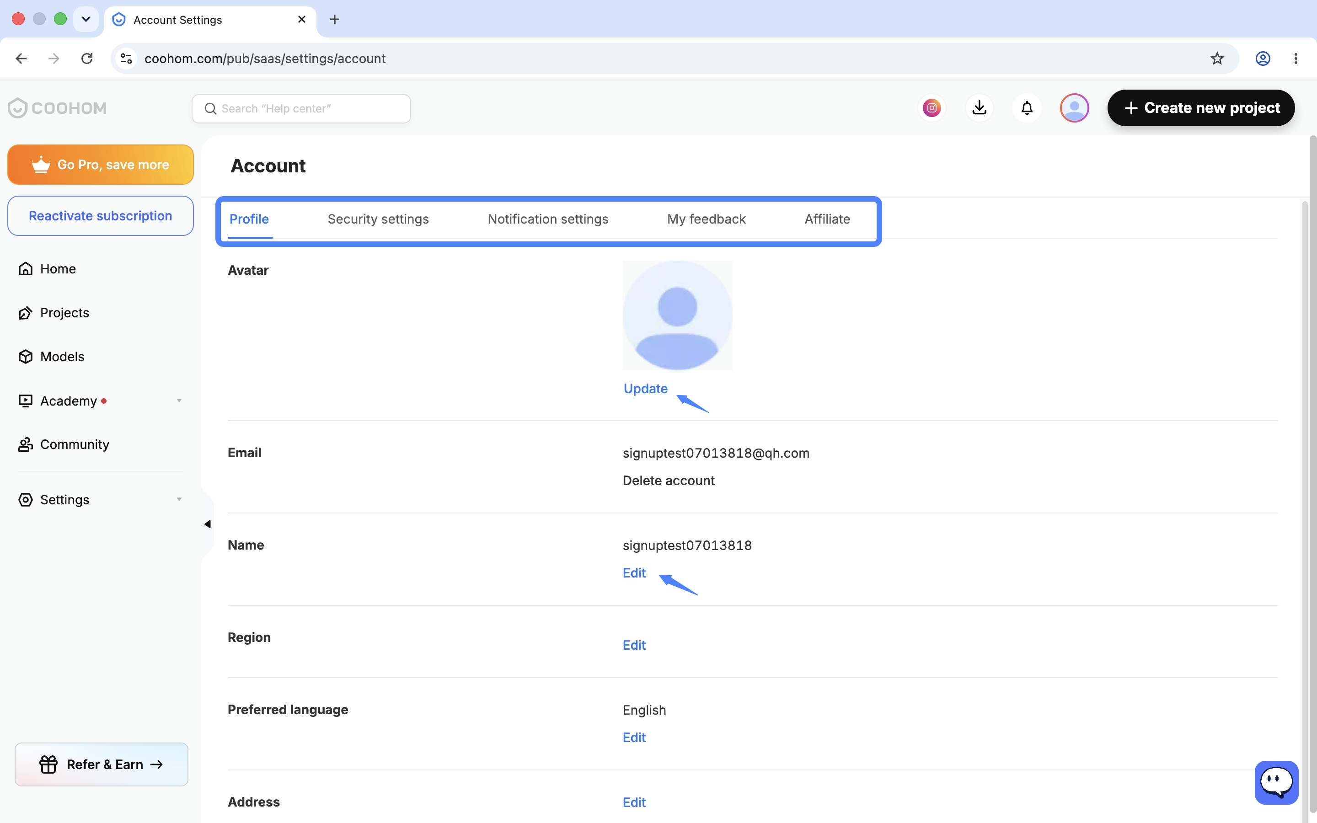Click the Home sidebar icon

pos(25,269)
